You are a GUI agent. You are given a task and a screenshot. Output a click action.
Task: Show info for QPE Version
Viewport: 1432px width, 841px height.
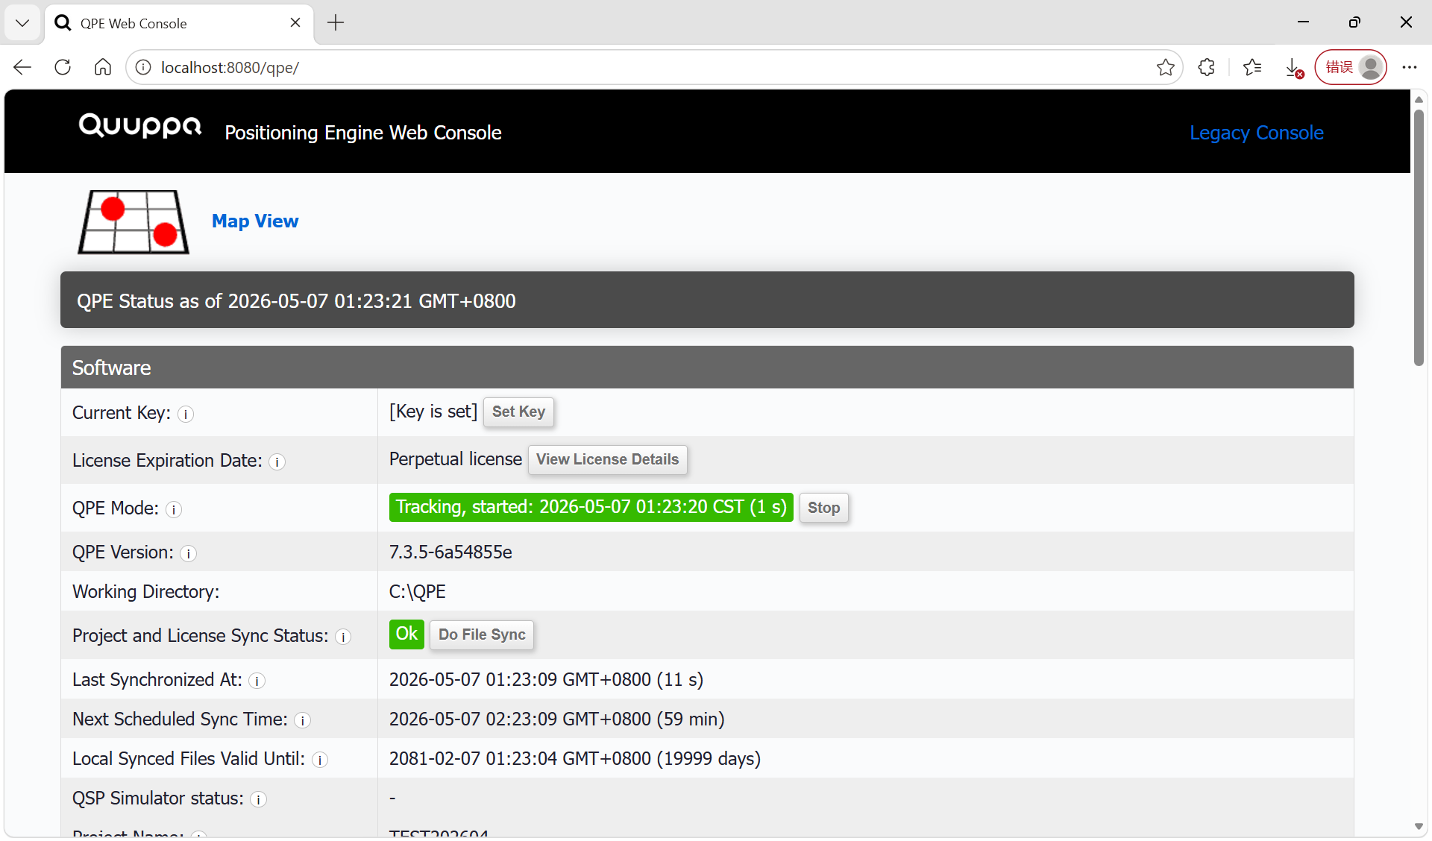[x=188, y=553]
